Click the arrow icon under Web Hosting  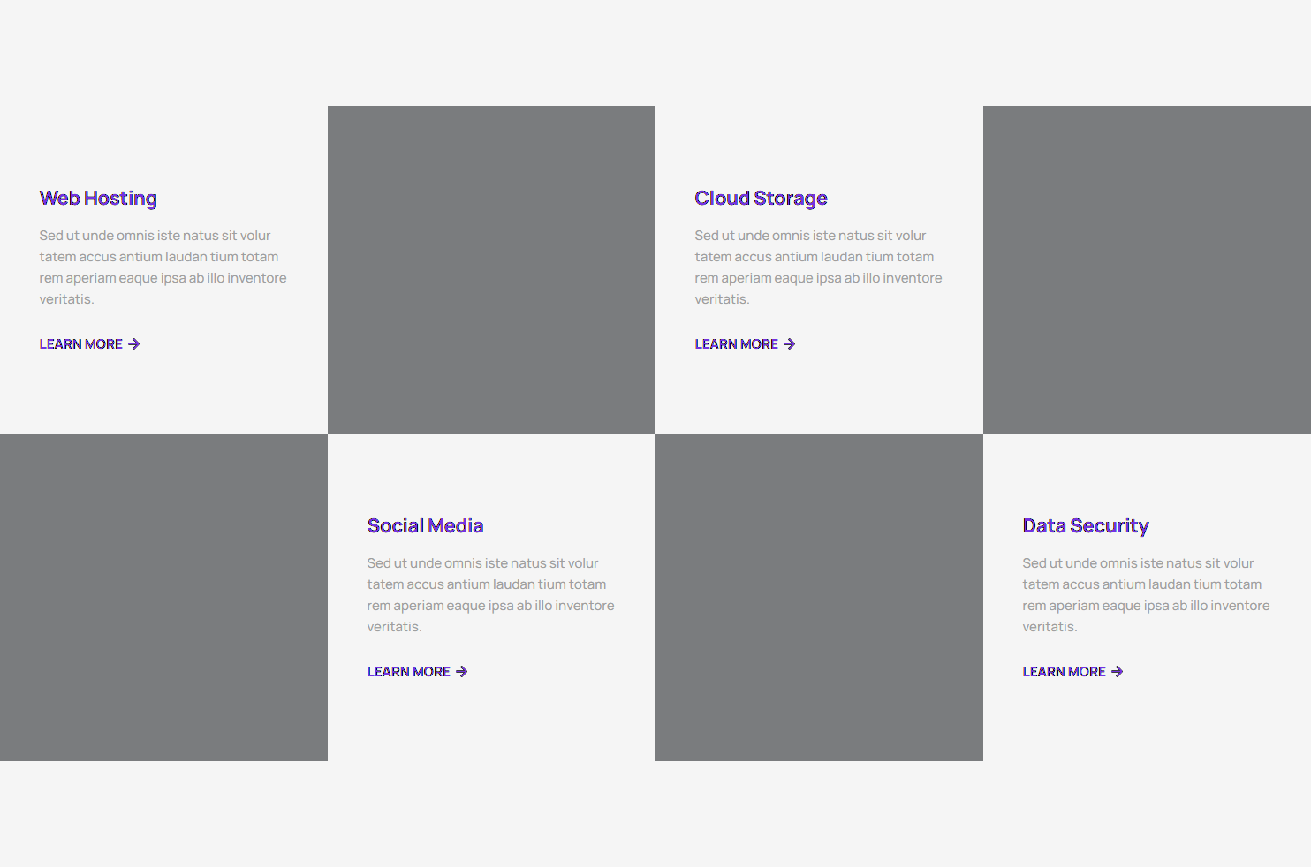tap(134, 344)
